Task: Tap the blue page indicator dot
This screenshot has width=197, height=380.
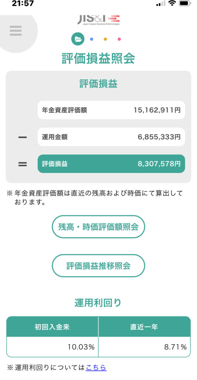Action: (x=91, y=39)
